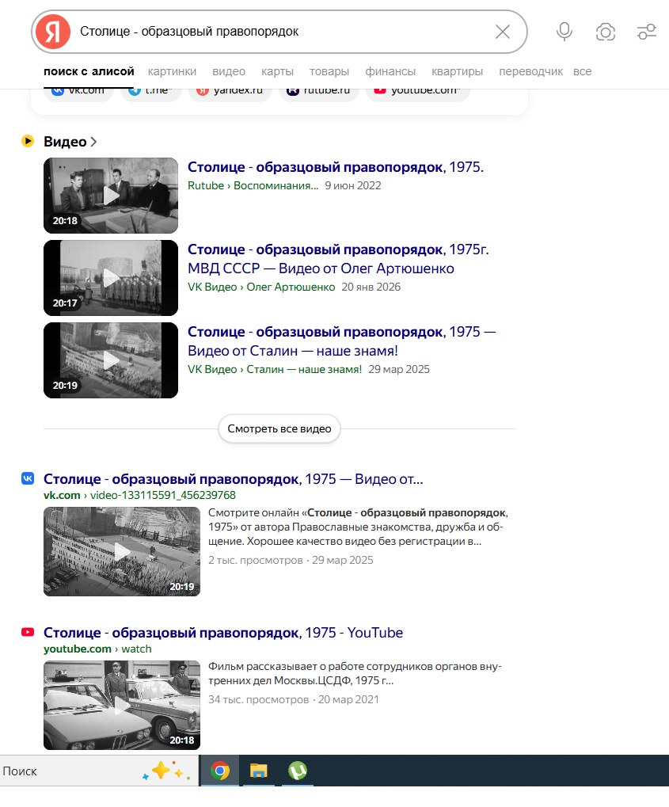Play the Rutube video thumbnail 20:18

[111, 195]
